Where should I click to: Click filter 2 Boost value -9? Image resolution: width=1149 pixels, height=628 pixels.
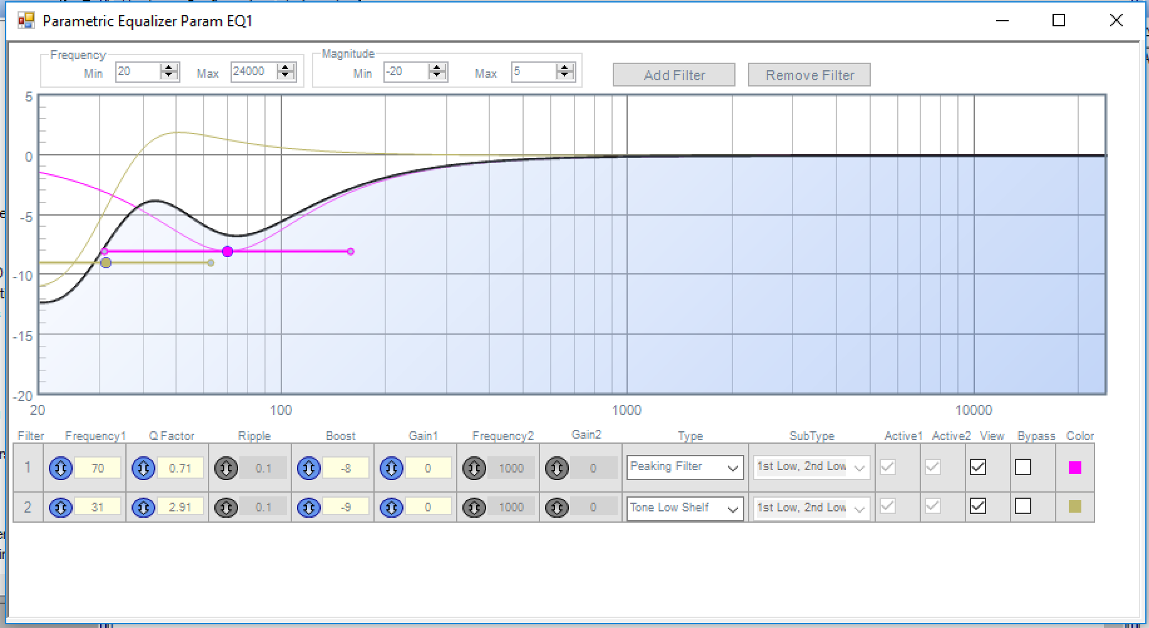point(346,507)
